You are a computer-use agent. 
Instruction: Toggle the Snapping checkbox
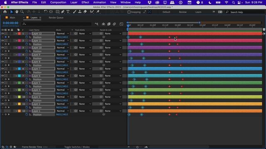[129, 12]
